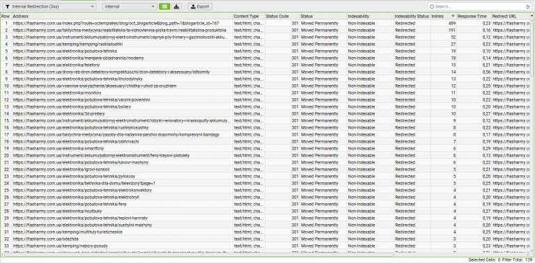Click Inlinks value 191
This screenshot has width=535, height=263.
(x=453, y=30)
